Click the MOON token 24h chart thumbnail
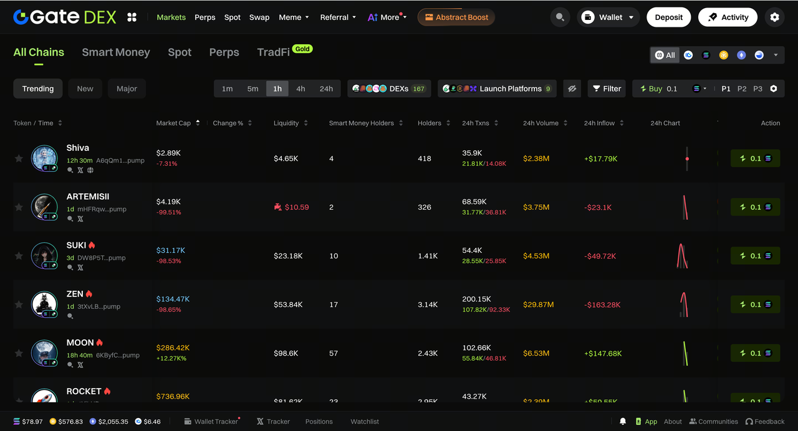This screenshot has width=798, height=431. pyautogui.click(x=685, y=353)
